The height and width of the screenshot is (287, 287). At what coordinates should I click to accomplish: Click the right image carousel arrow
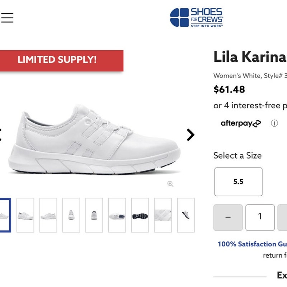tap(190, 135)
